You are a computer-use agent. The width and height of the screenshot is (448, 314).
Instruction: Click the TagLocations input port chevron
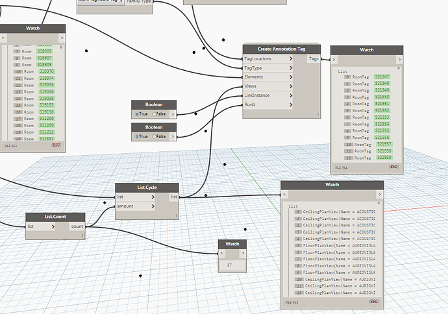(291, 58)
